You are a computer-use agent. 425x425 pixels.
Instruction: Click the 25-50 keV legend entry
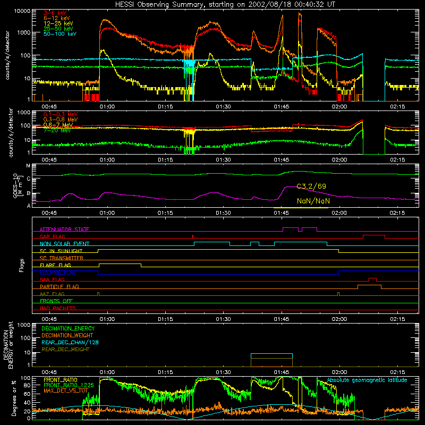pyautogui.click(x=58, y=29)
